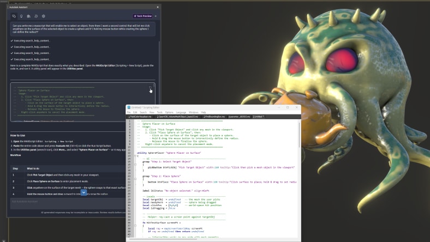The width and height of the screenshot is (430, 242).
Task: Click the lightbulb suggestions icon in Autodesk Assistant
Action: point(21,16)
